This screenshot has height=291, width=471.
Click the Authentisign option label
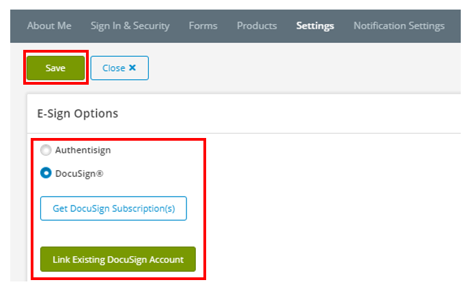pyautogui.click(x=83, y=150)
